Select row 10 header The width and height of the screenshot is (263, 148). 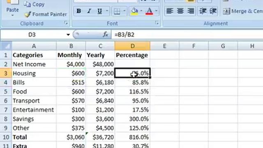click(6, 137)
